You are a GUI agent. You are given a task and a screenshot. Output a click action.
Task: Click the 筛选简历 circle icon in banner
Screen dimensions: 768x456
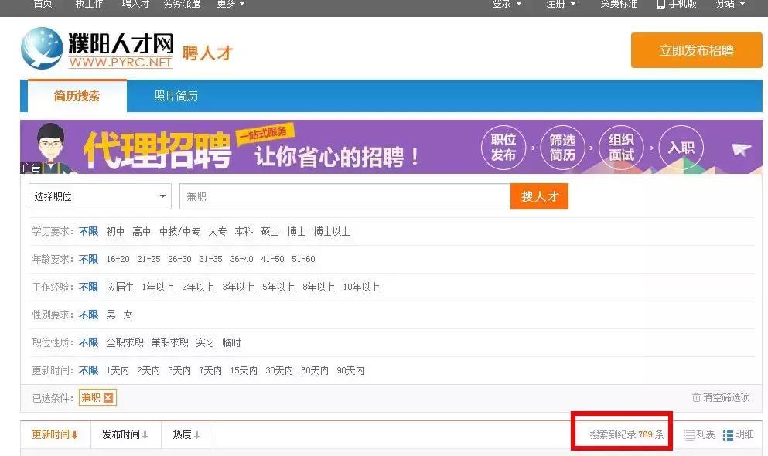click(x=562, y=147)
